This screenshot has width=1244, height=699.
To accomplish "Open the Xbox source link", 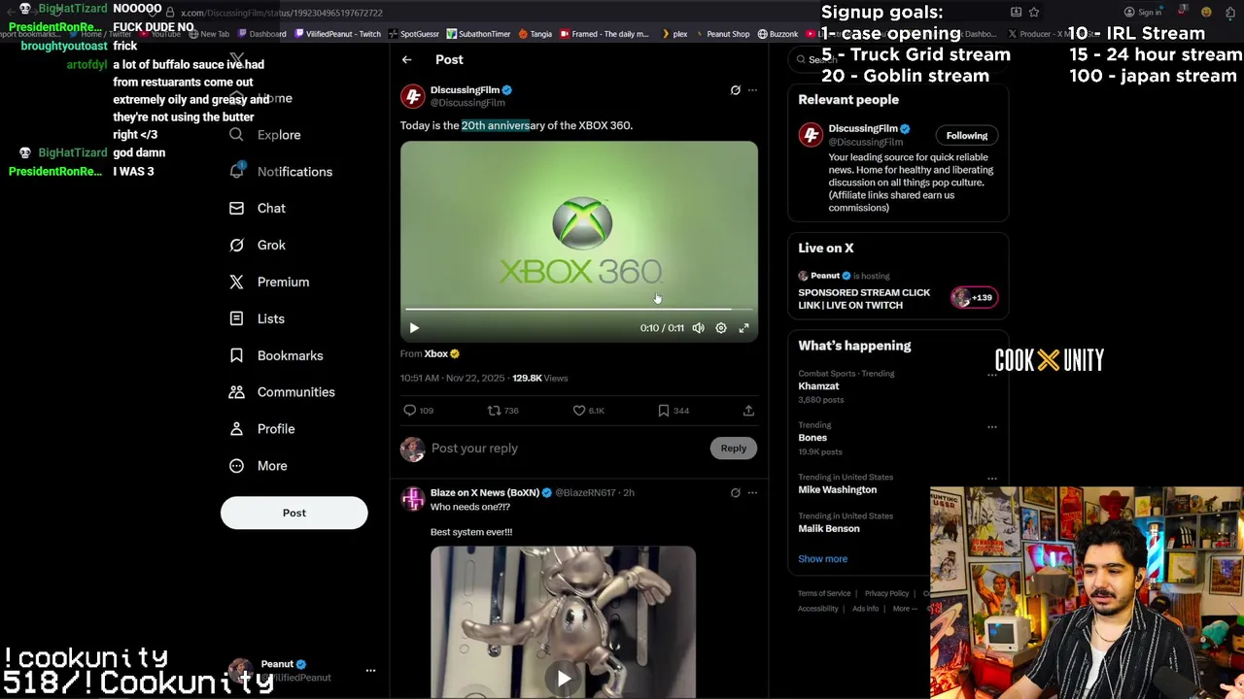I will 435,354.
